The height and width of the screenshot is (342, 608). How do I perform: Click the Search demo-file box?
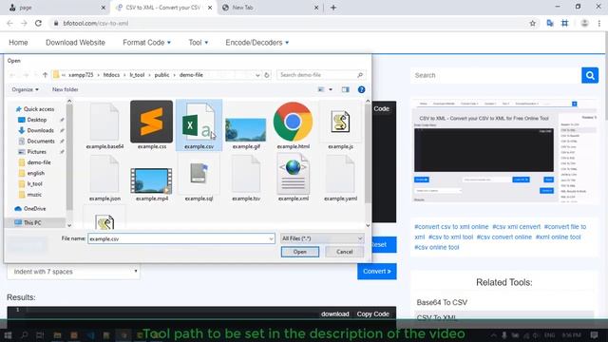click(321, 75)
